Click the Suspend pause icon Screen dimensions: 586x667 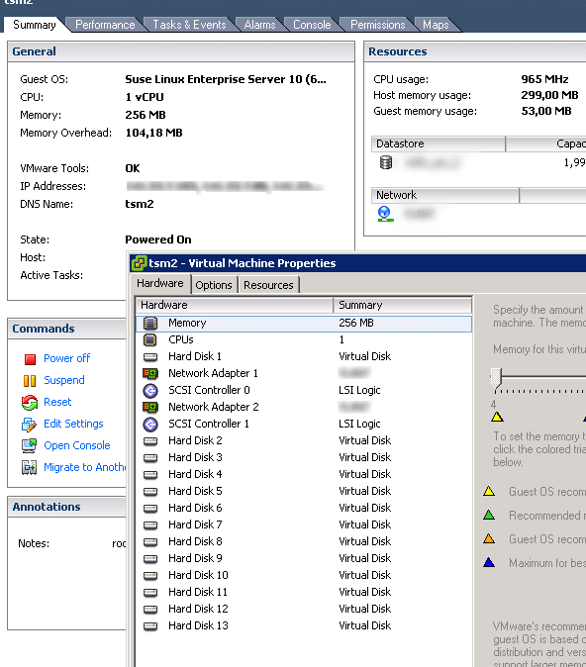coord(30,381)
